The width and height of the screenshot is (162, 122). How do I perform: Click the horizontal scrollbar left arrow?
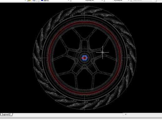click(x=126, y=114)
